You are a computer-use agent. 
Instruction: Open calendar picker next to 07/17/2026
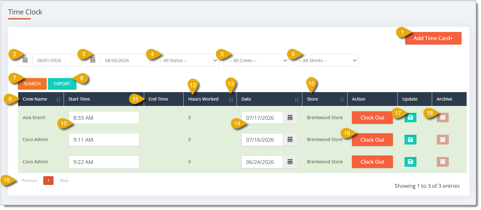coord(290,118)
